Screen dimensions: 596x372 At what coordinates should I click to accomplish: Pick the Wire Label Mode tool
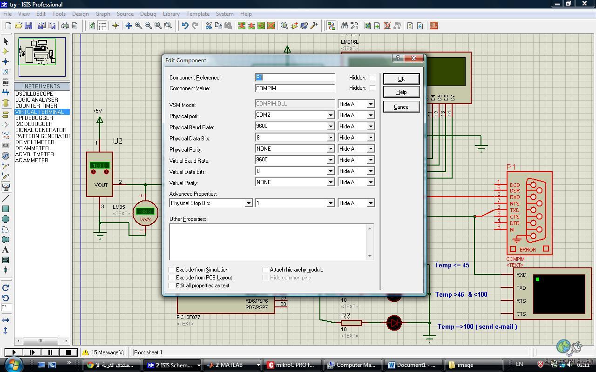pyautogui.click(x=6, y=72)
